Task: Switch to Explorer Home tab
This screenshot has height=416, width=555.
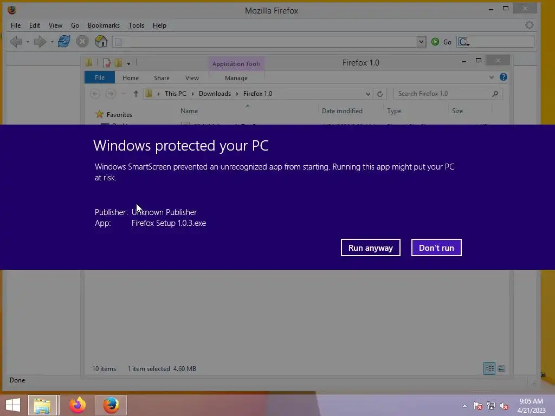Action: click(131, 78)
